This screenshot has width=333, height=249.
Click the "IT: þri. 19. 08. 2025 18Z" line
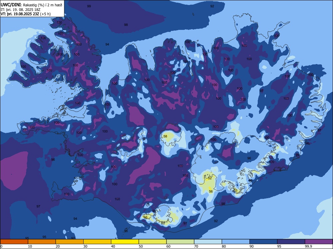tap(21, 10)
